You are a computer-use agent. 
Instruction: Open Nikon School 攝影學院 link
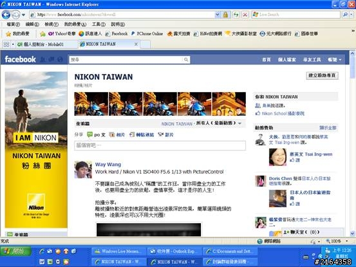[x=283, y=113]
